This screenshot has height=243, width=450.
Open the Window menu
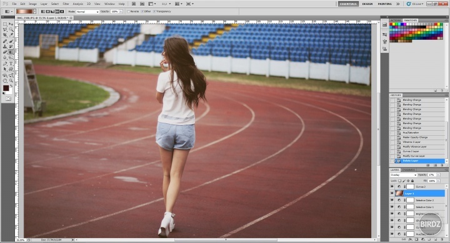pyautogui.click(x=109, y=4)
